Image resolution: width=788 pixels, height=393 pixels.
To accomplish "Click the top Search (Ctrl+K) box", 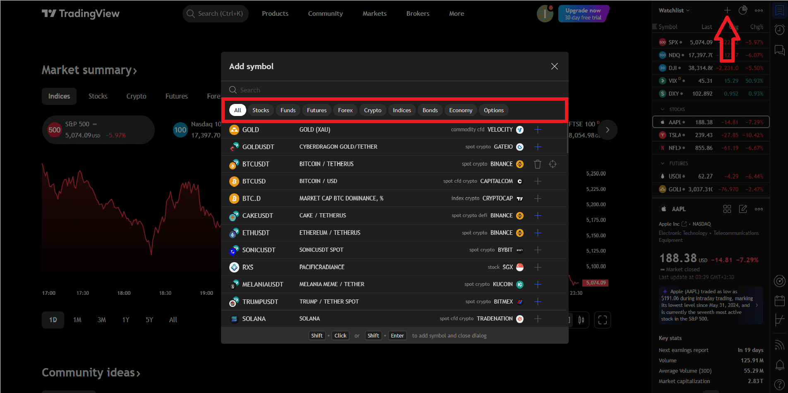I will (x=215, y=14).
